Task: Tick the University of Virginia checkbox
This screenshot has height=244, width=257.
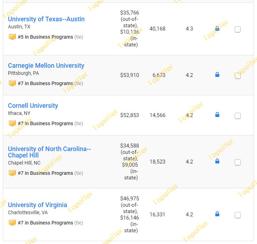Action: pyautogui.click(x=238, y=215)
